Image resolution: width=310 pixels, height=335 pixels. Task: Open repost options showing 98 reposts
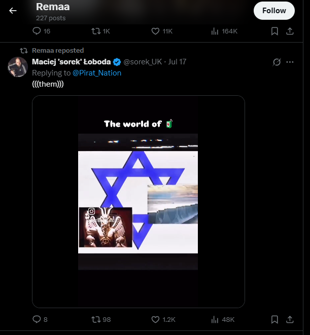95,319
